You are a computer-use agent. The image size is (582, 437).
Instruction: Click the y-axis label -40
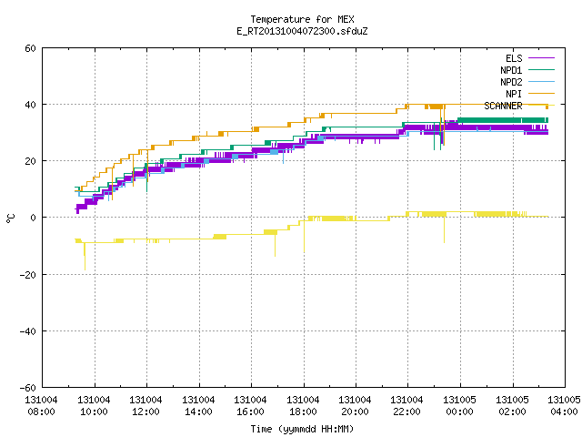pos(28,331)
